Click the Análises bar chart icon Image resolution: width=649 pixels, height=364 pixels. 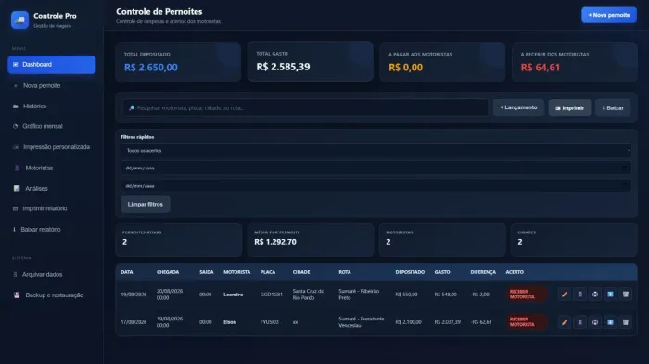17,188
